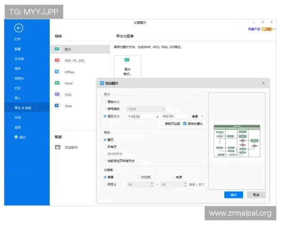Select the 使用缩放 radio button
The image size is (281, 225).
[x=105, y=109]
